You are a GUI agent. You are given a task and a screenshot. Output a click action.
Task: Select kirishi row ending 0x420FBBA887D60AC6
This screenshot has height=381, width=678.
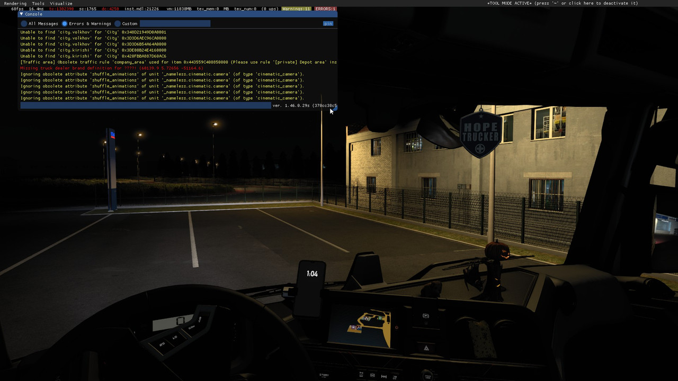coord(93,56)
